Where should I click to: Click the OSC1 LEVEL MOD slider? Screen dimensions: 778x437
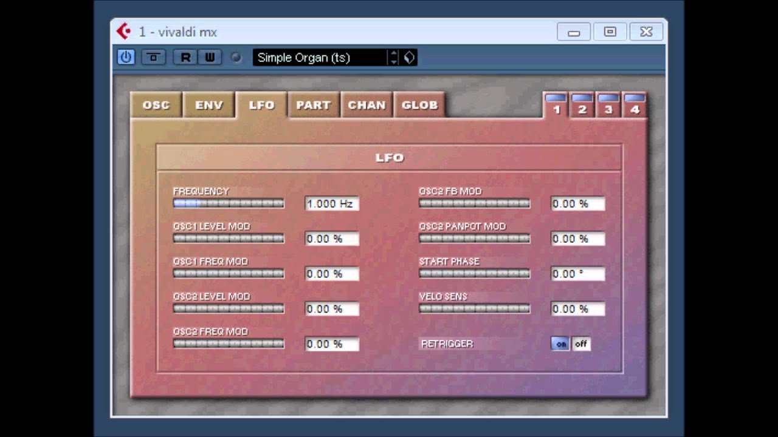(x=229, y=239)
